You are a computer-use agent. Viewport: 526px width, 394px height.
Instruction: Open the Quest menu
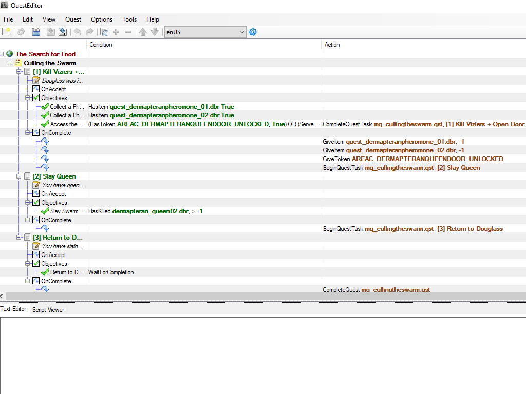point(73,19)
